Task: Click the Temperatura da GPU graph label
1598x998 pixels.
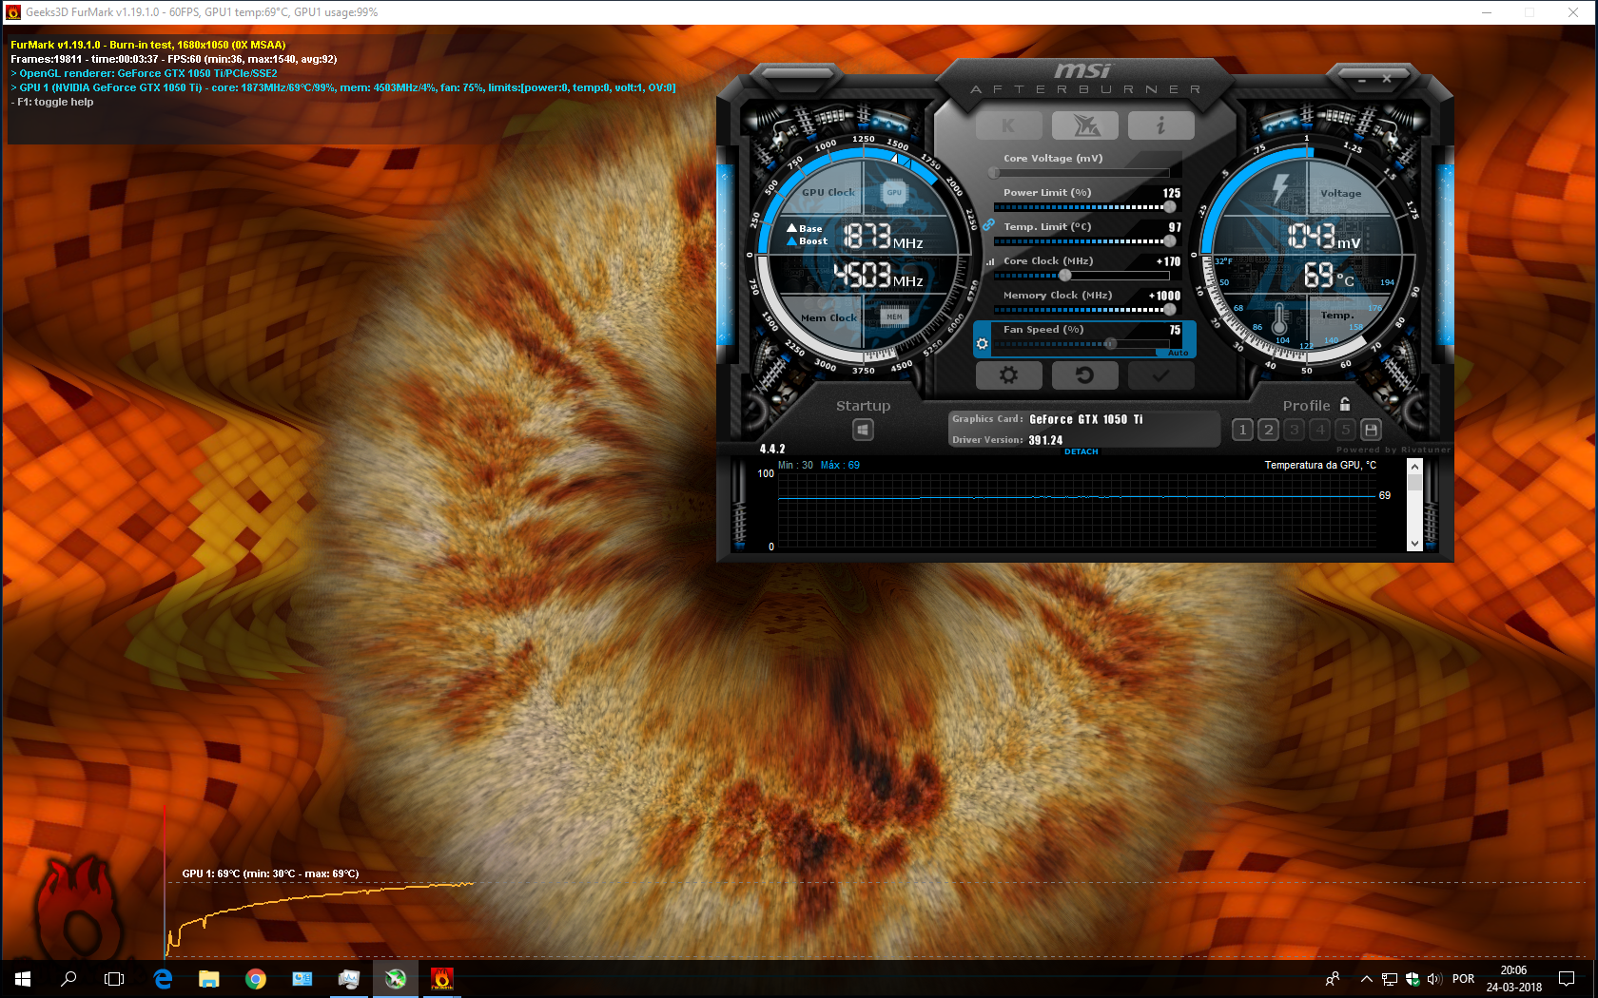Action: (x=1320, y=465)
